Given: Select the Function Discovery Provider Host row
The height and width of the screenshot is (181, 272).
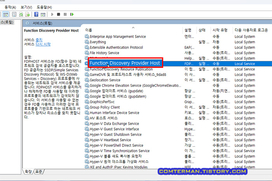Looking at the screenshot, I should tap(178, 64).
